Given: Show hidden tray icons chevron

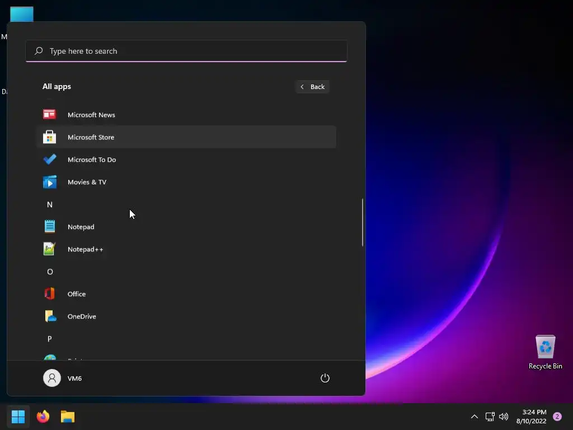Looking at the screenshot, I should 475,417.
